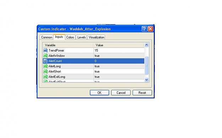
Task: Click the AlertWindow value true
Action: [x=97, y=56]
